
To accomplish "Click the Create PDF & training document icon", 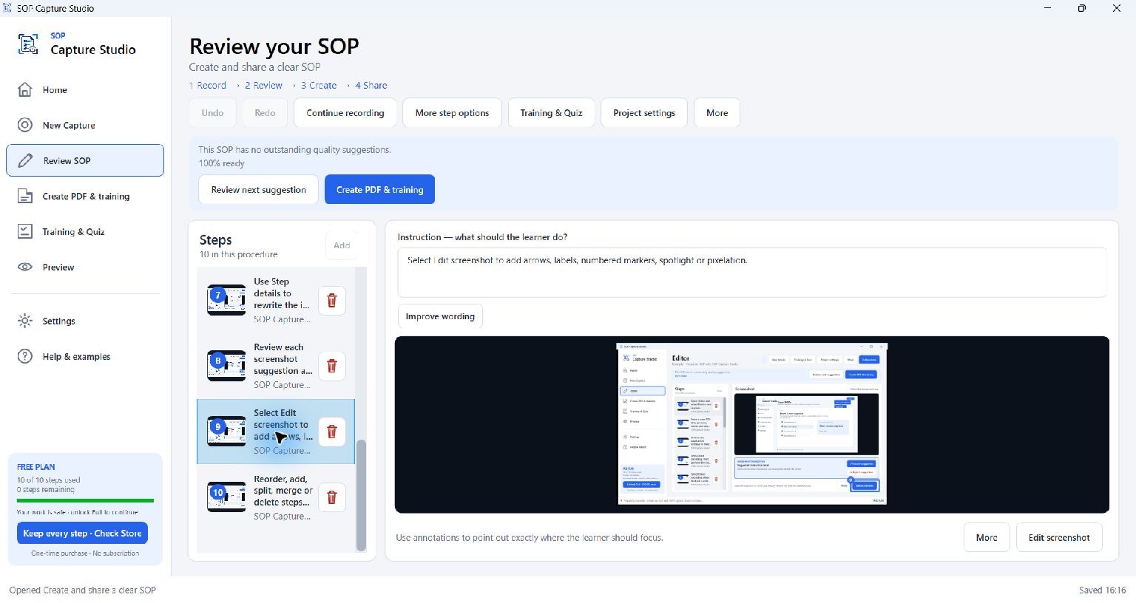I will pos(25,197).
